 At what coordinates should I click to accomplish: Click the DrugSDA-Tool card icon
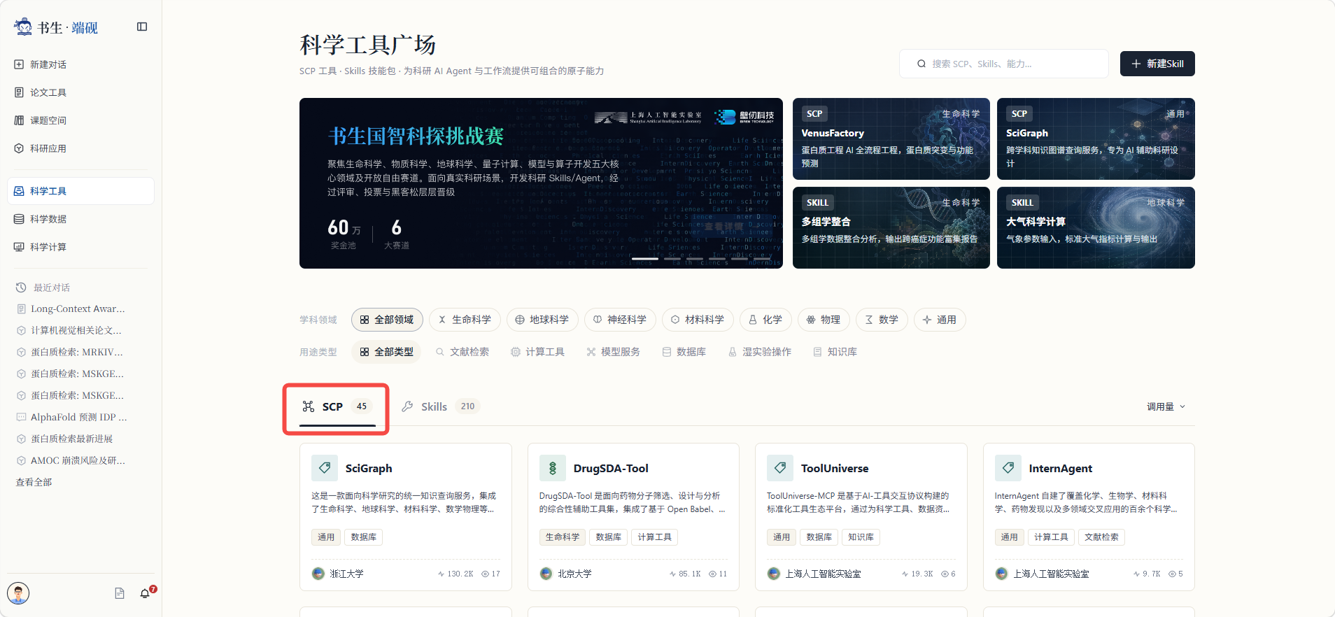pos(553,468)
